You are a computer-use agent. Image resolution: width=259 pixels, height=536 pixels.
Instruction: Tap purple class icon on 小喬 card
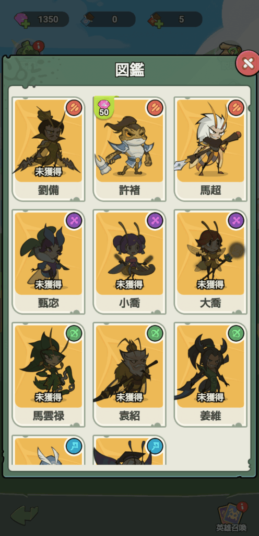coord(155,220)
